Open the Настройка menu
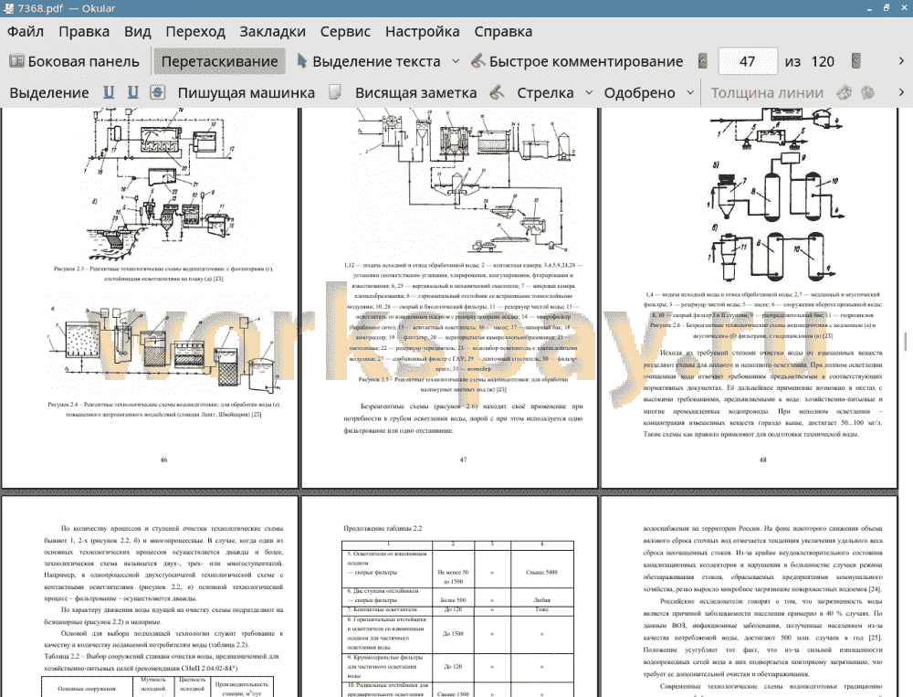Image resolution: width=913 pixels, height=697 pixels. click(x=422, y=31)
